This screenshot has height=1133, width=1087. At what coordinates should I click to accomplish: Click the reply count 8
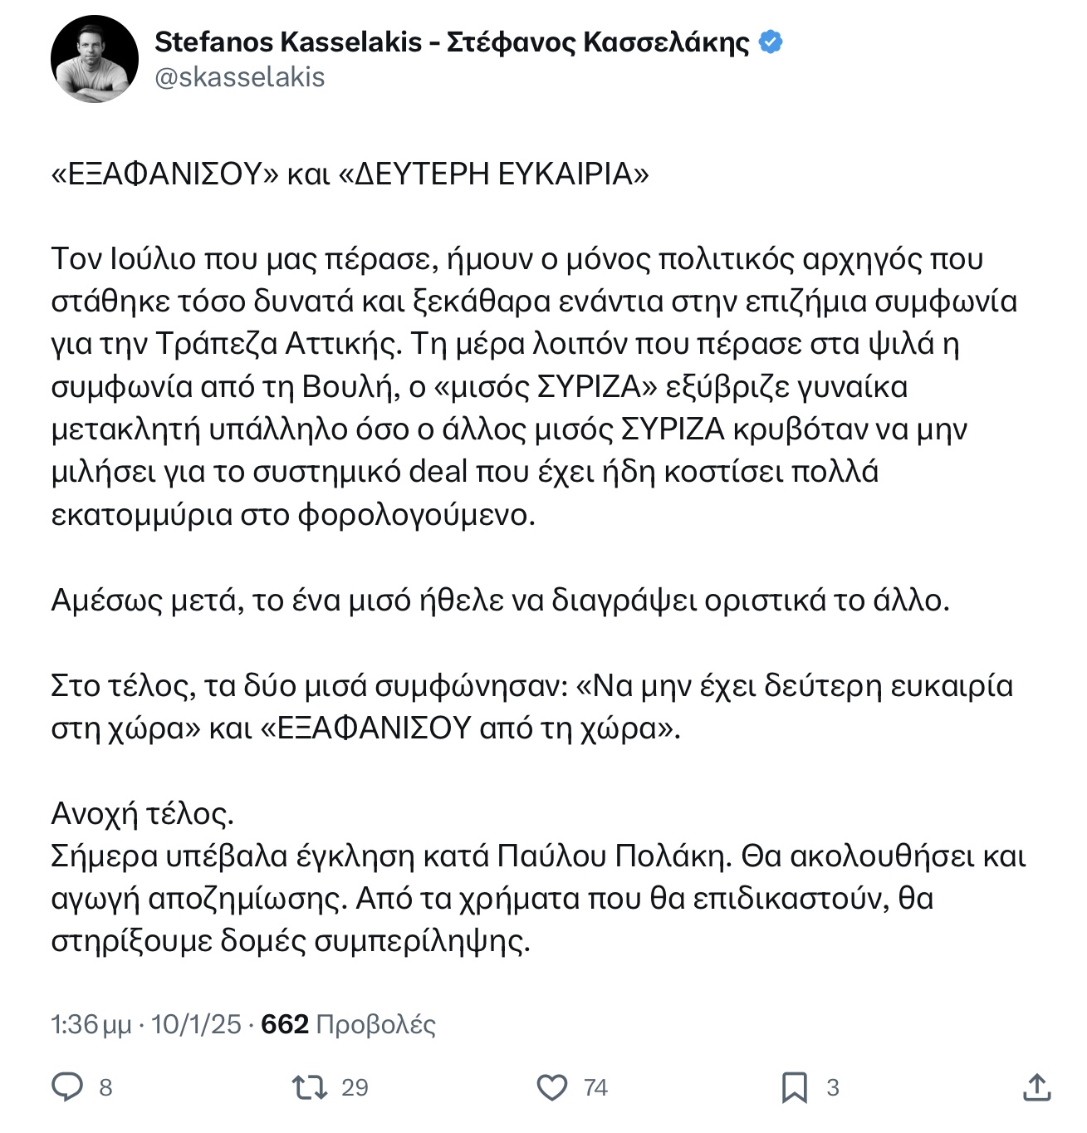tap(105, 1088)
